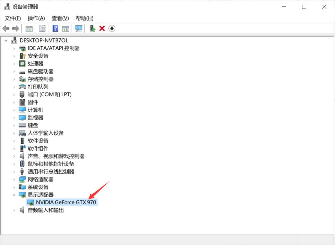Image resolution: width=335 pixels, height=245 pixels.
Task: Click the Disable device down-arrow icon
Action: 112,28
